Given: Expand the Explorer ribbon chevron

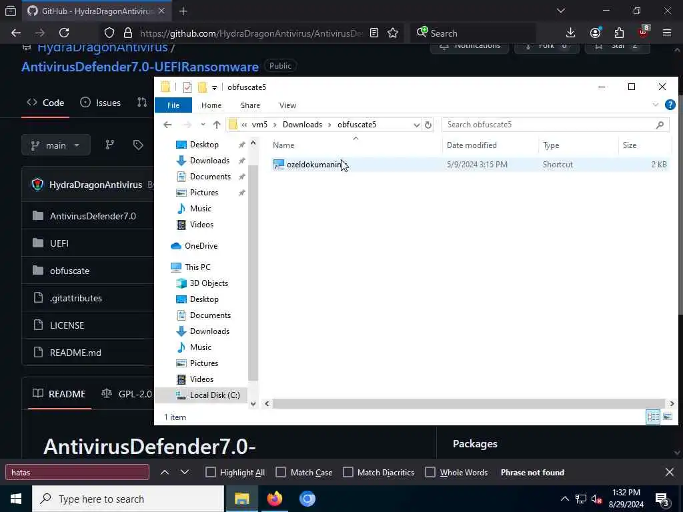Looking at the screenshot, I should [x=656, y=105].
